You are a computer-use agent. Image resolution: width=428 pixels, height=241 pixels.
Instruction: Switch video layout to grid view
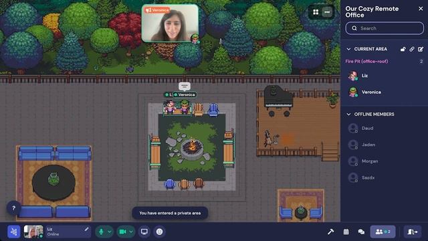coord(316,12)
